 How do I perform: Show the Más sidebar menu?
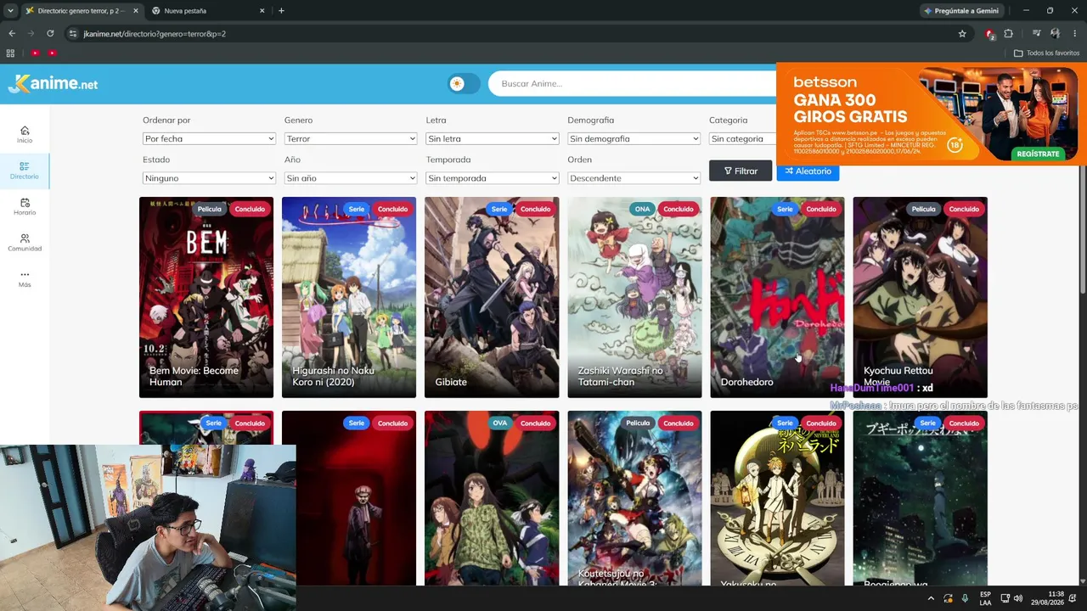pos(25,278)
